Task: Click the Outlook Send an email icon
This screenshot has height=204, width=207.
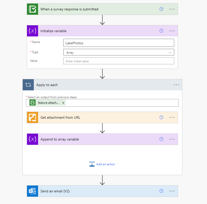Action: 33,191
